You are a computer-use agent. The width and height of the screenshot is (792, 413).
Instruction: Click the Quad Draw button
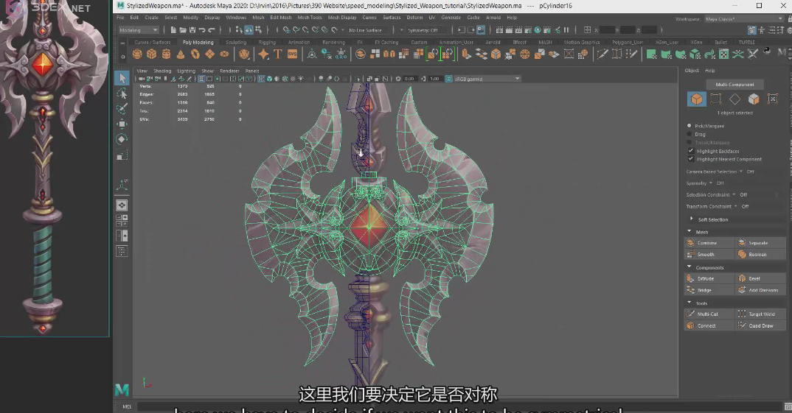(x=760, y=325)
